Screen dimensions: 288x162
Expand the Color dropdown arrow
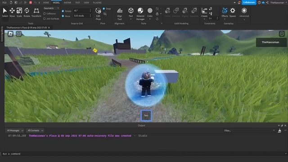point(150,19)
